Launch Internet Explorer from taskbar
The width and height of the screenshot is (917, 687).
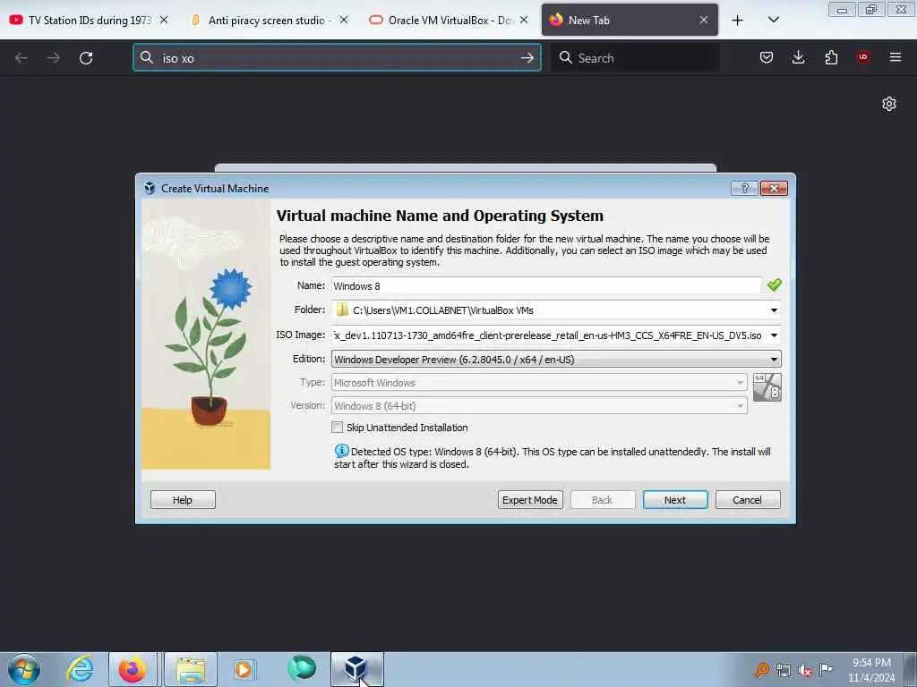tap(80, 669)
